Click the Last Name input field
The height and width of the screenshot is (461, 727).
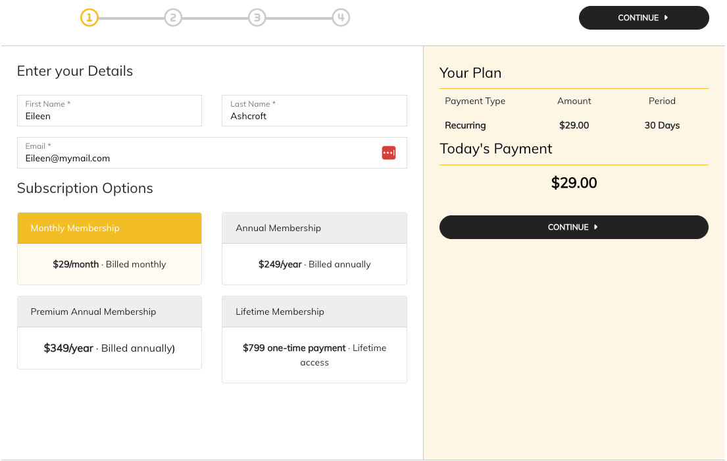coord(314,111)
